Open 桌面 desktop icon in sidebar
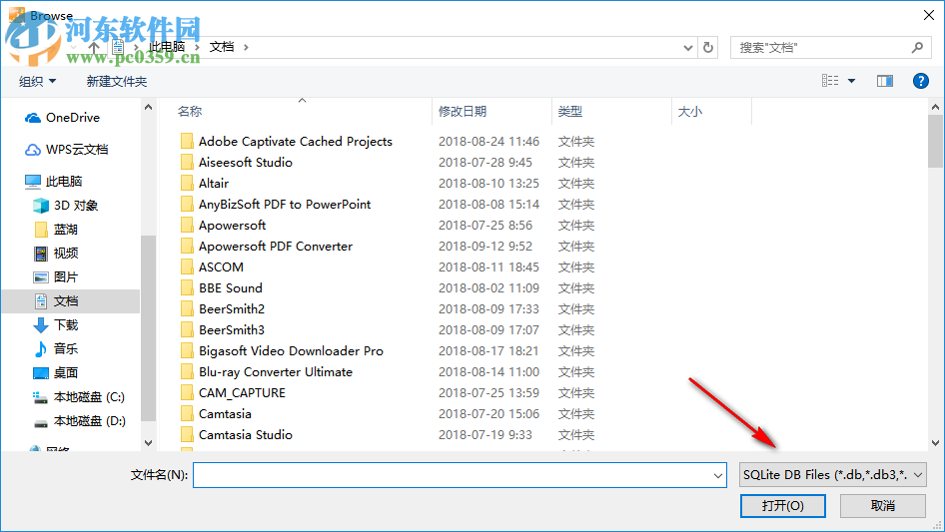The width and height of the screenshot is (945, 532). (x=40, y=373)
